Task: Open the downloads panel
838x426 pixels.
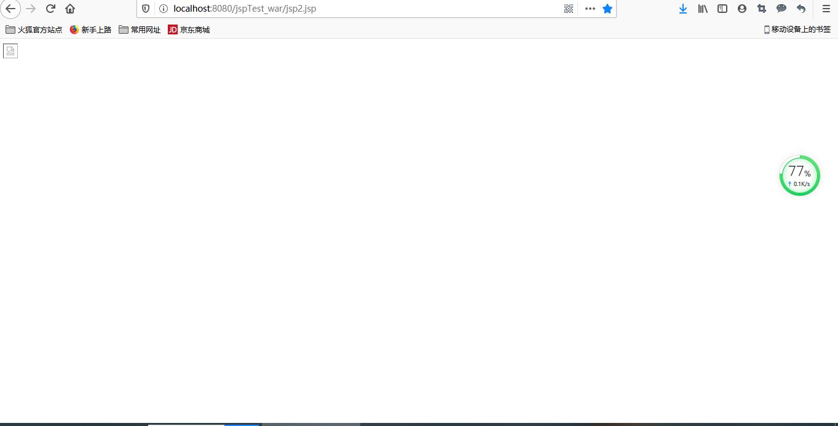Action: (x=683, y=9)
